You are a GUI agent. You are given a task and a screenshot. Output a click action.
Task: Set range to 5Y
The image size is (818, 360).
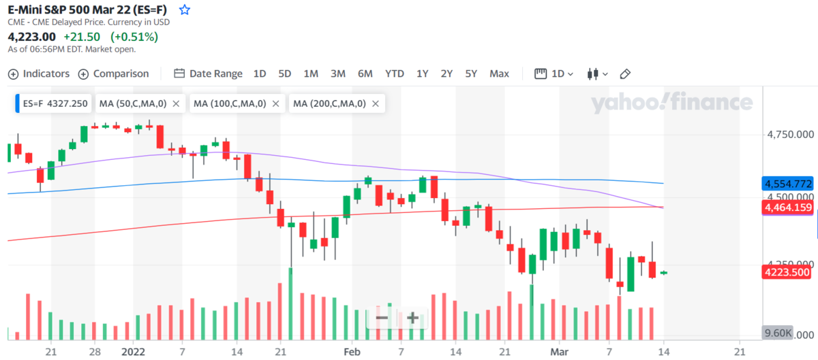(471, 73)
